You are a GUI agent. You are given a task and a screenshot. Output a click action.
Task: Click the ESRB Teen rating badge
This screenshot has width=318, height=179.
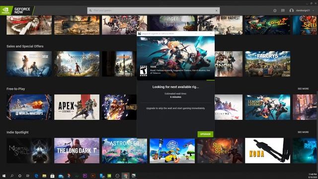144,71
